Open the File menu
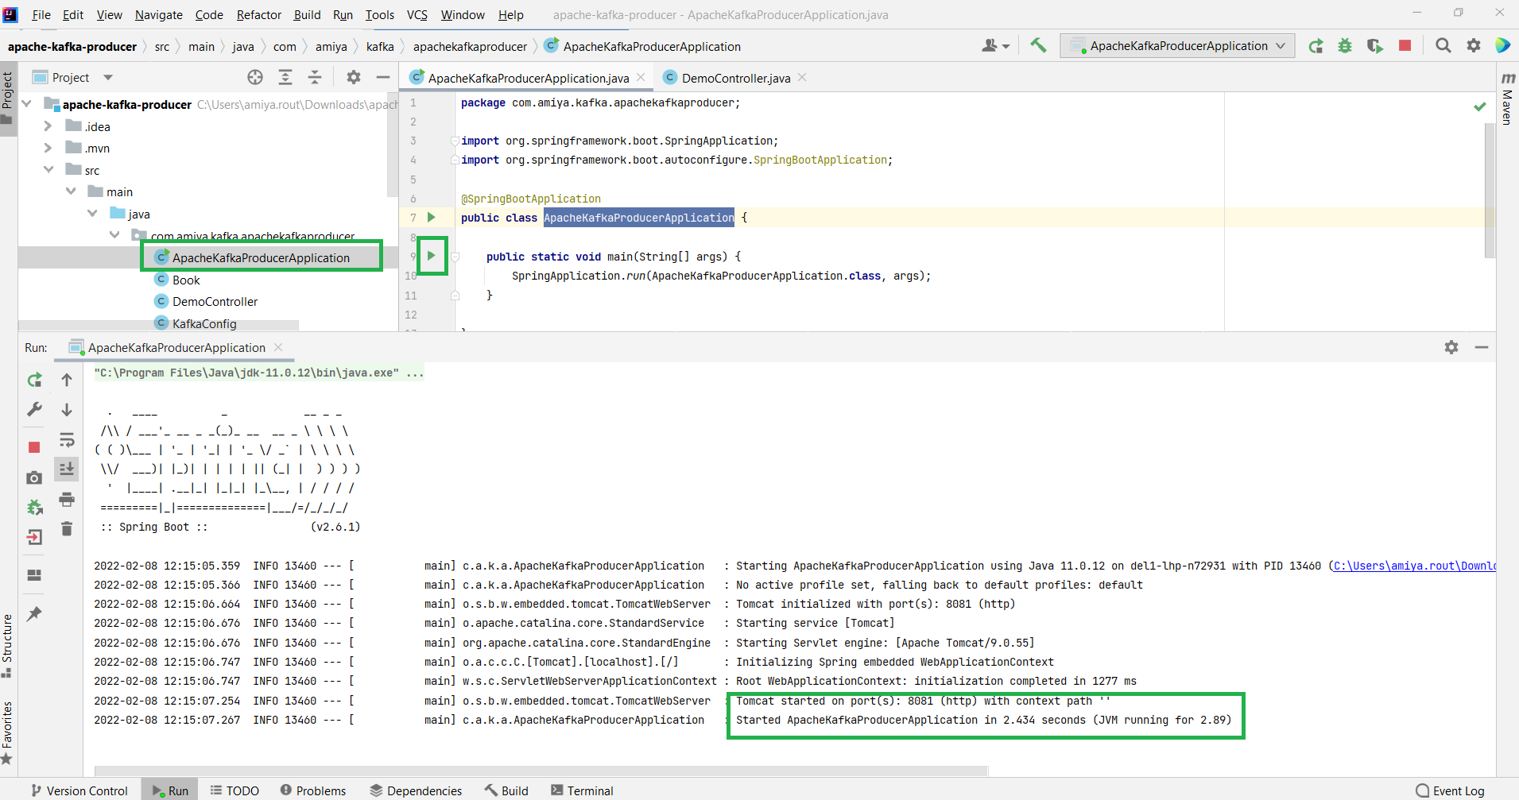The height and width of the screenshot is (800, 1519). [x=41, y=14]
